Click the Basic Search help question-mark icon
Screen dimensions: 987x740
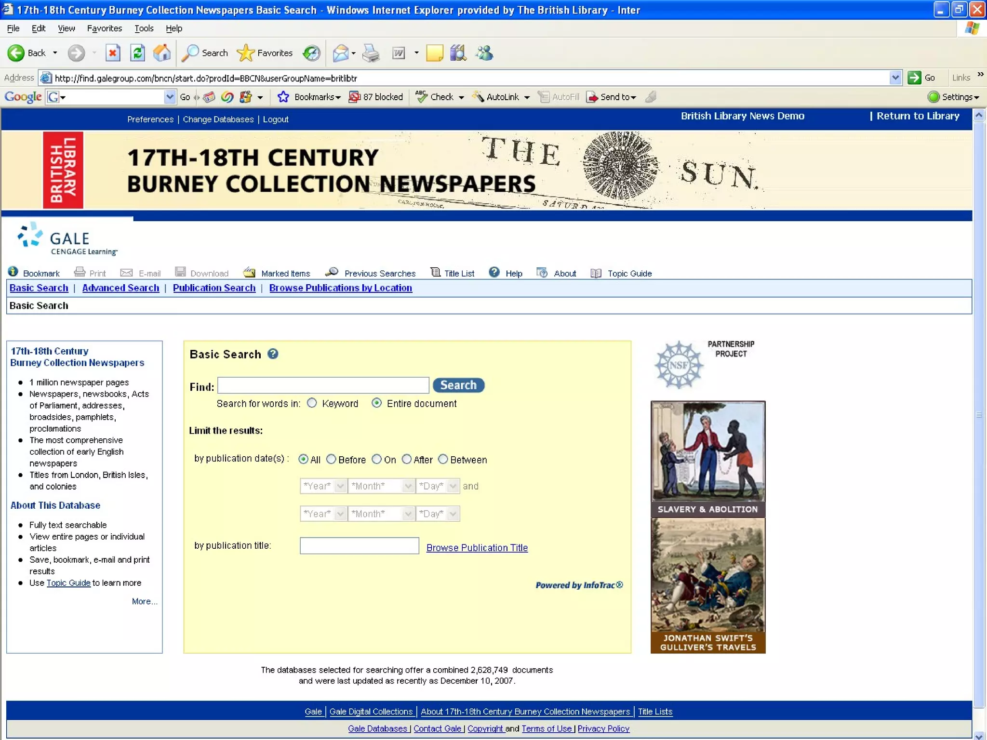[x=273, y=354]
